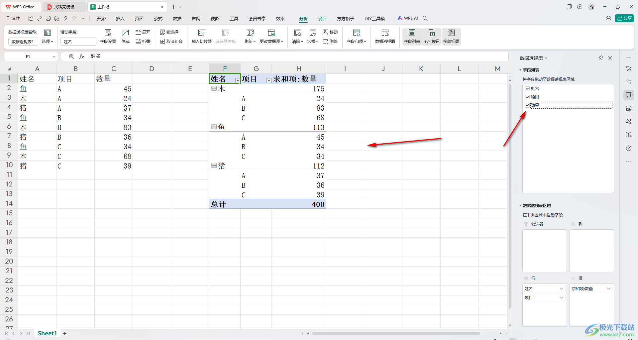Click the zoom lens icon in formula bar
Viewport: 638px width, 340px height.
click(71, 57)
